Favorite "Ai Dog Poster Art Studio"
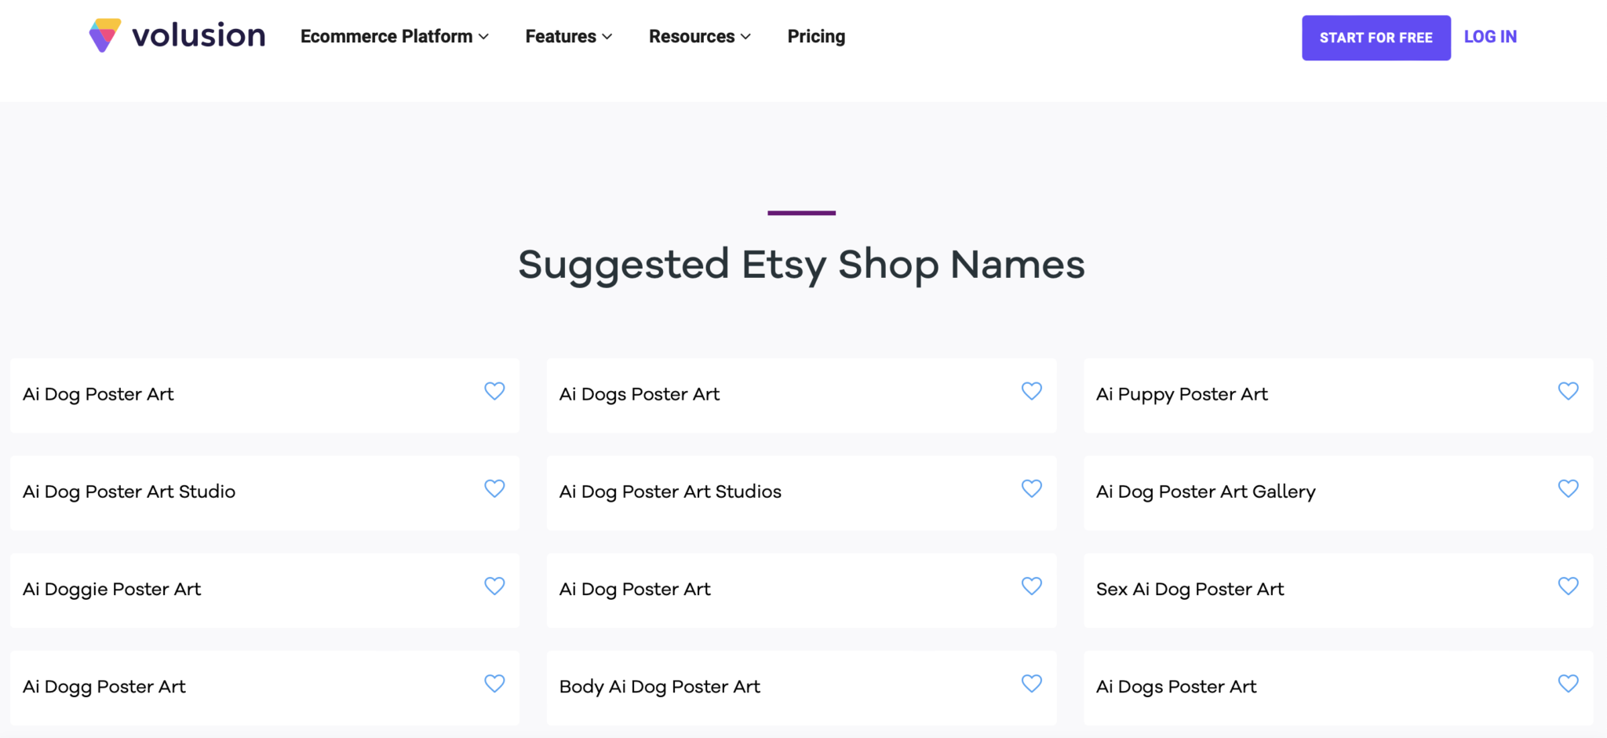The height and width of the screenshot is (738, 1607). pyautogui.click(x=494, y=488)
